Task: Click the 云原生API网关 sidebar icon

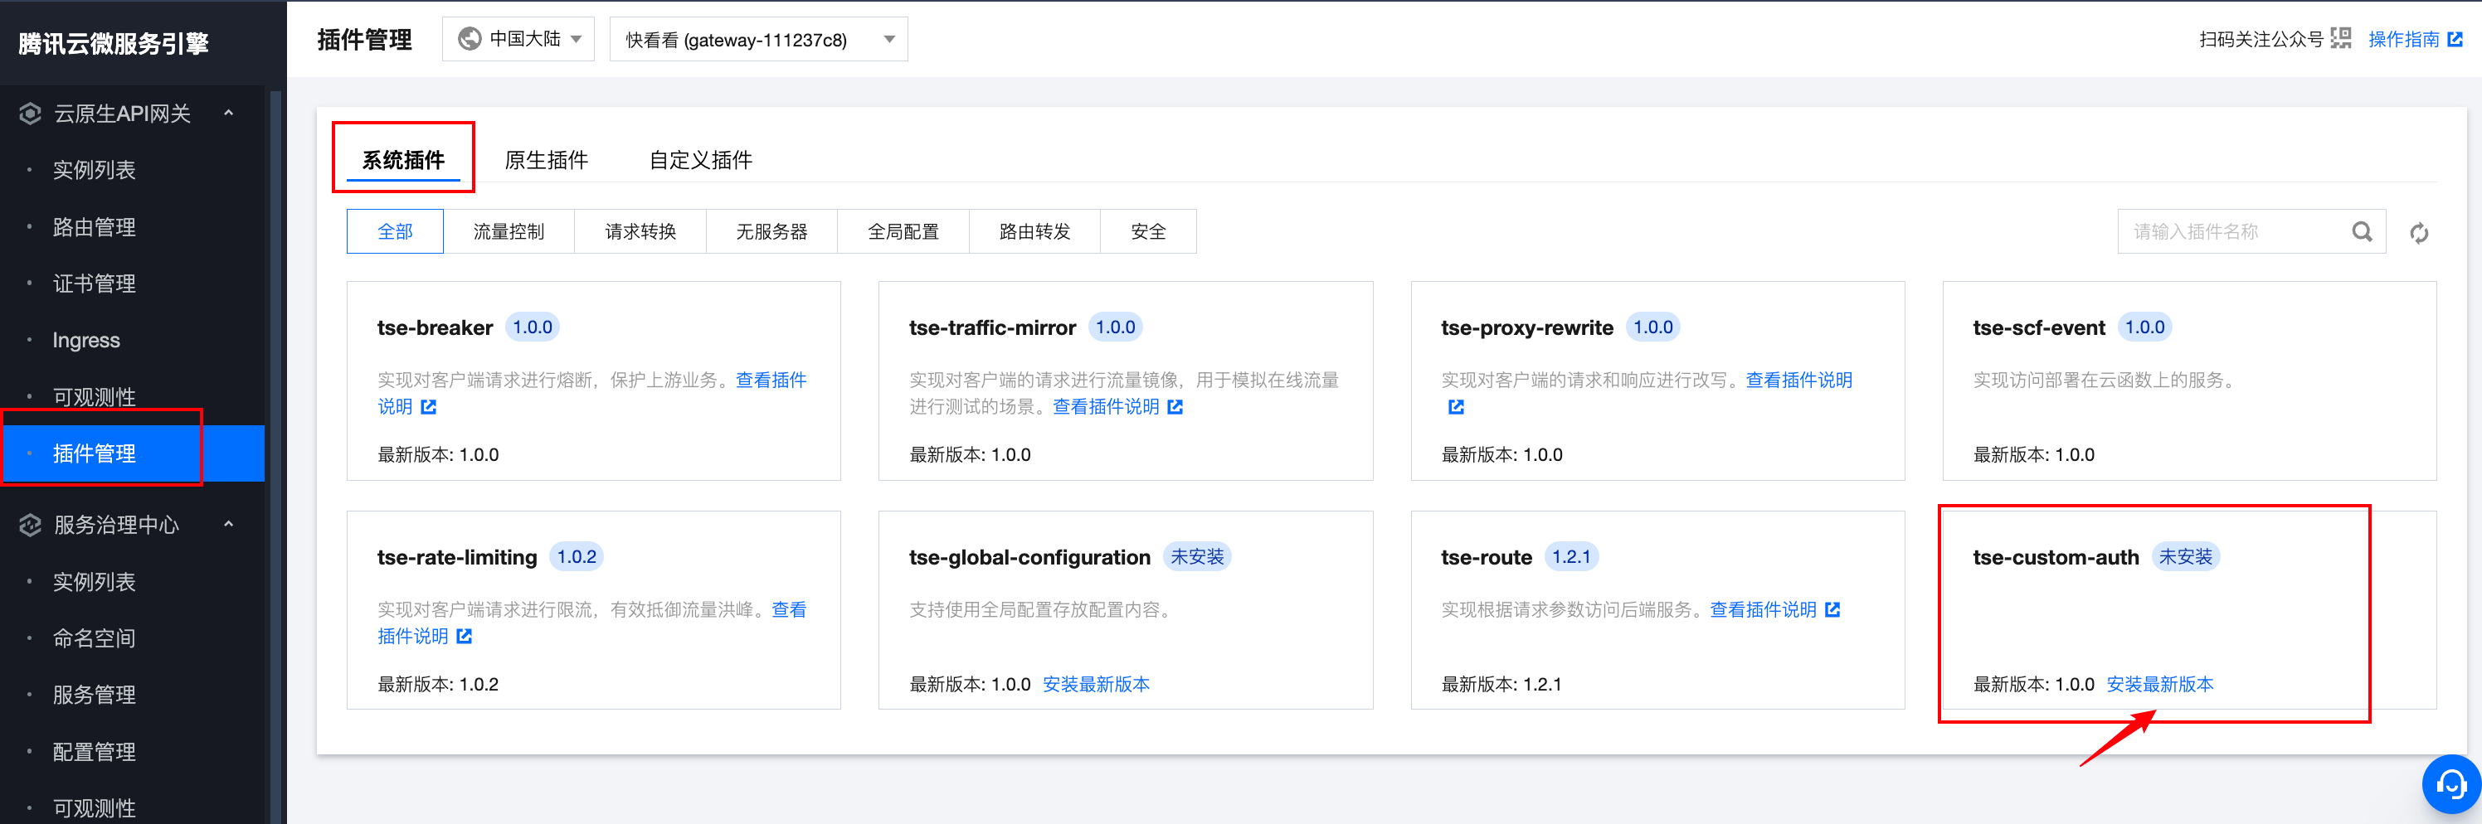Action: 30,114
